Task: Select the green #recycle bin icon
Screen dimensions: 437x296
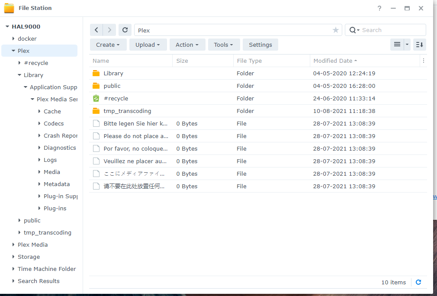Action: pos(96,98)
